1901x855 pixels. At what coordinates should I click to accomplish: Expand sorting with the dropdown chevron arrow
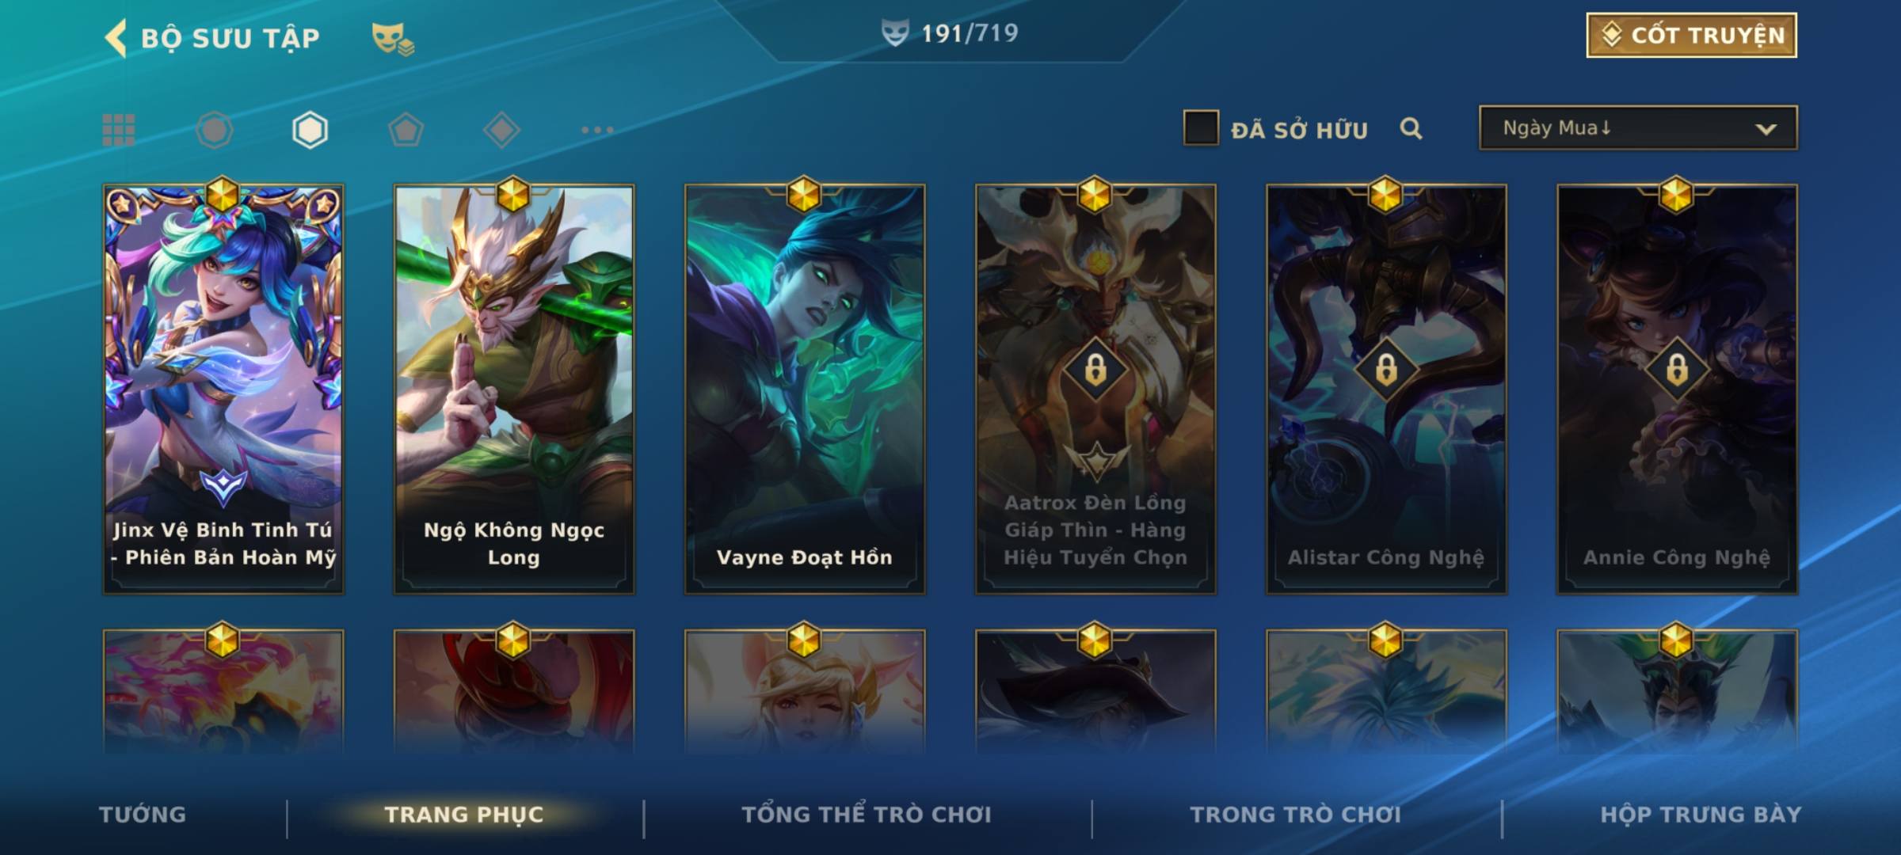click(x=1766, y=129)
